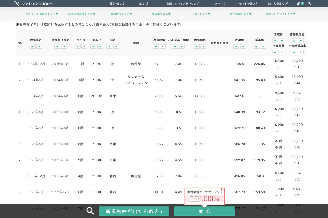Sort 管理費 ascending with up arrow
328x218 pixels.
click(275, 41)
